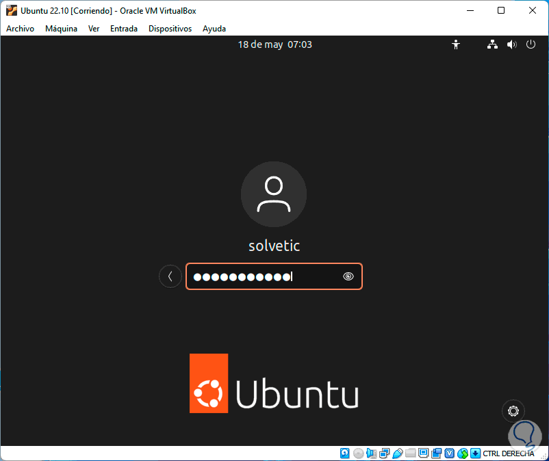Click the VirtualBox window title icon
The image size is (549, 461).
pyautogui.click(x=11, y=10)
